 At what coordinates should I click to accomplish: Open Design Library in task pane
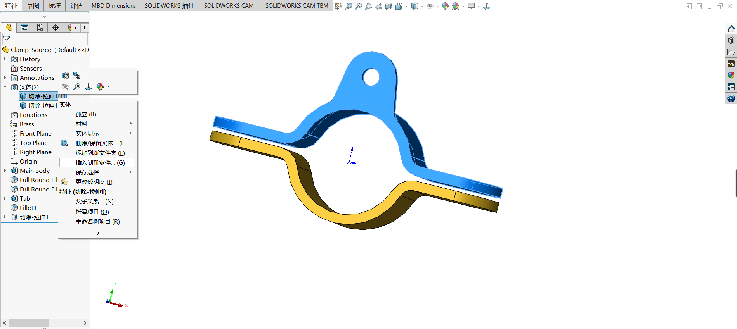pyautogui.click(x=731, y=40)
